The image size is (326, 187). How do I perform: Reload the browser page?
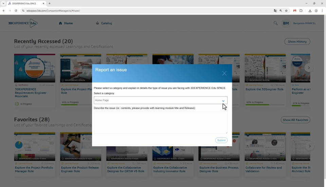point(16,11)
